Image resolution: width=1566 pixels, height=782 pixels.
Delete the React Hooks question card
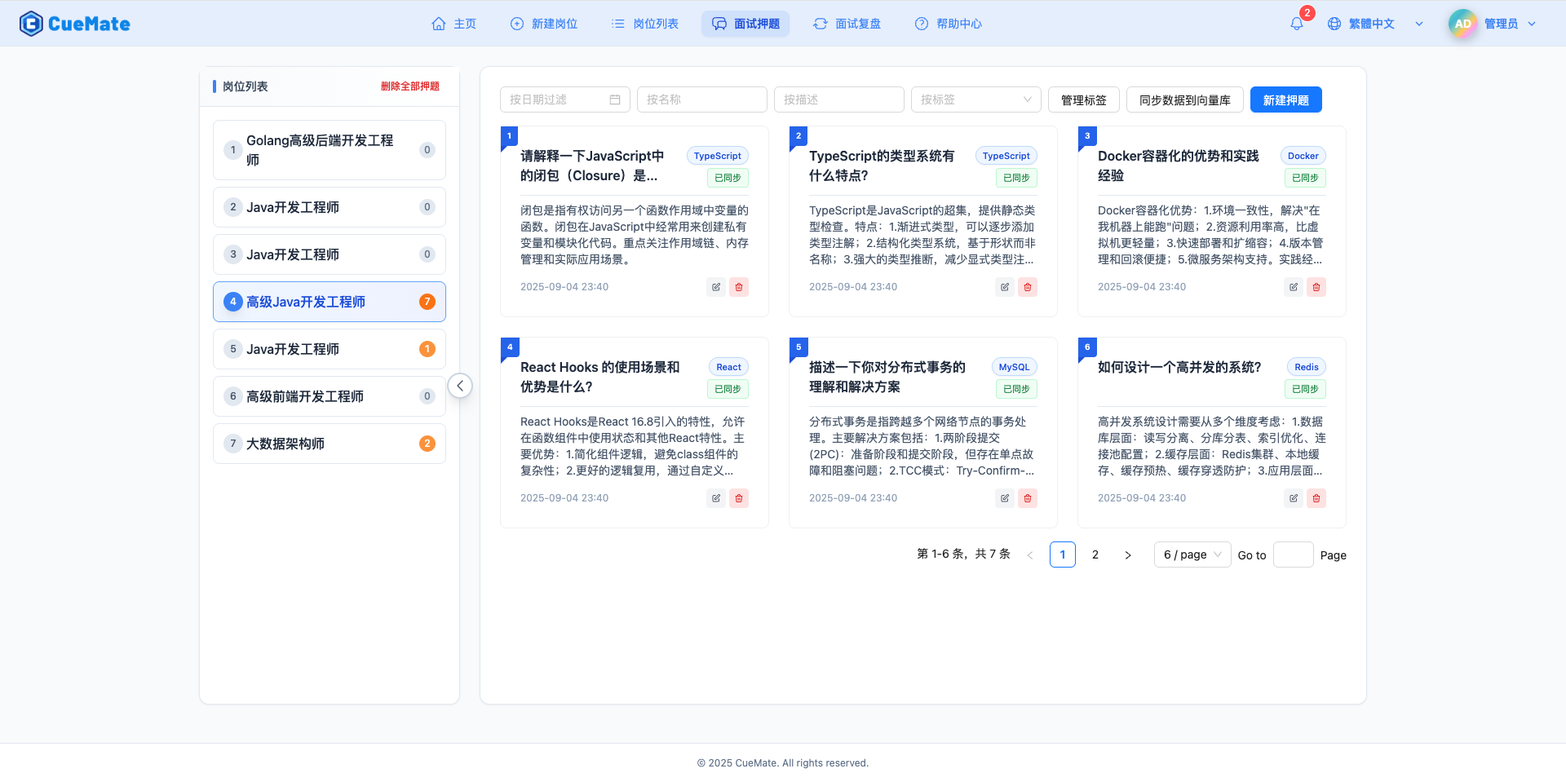tap(738, 498)
